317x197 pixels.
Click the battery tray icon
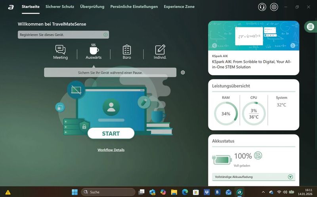(x=292, y=192)
